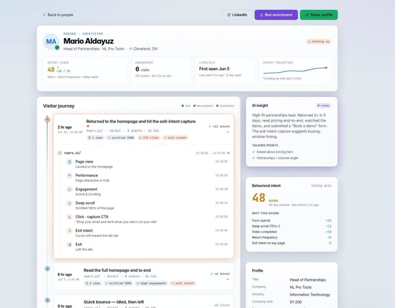
Task: Click the Heating up status badge
Action: 319,41
